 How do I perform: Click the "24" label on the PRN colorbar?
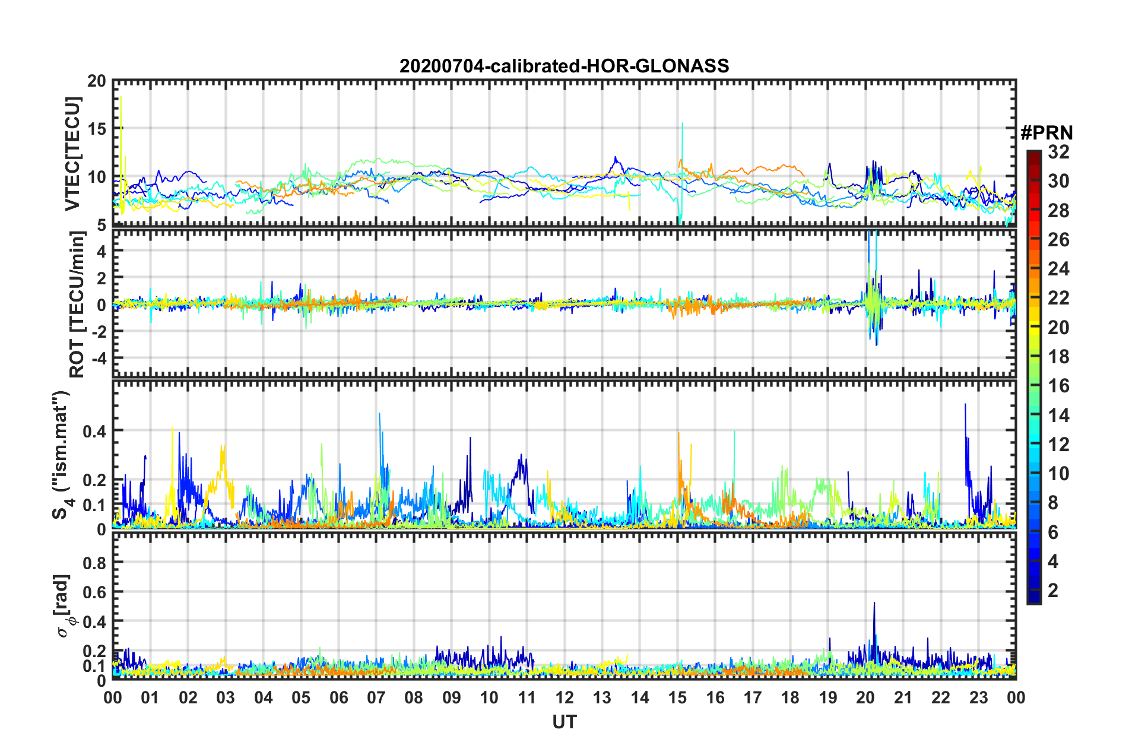[x=1058, y=269]
